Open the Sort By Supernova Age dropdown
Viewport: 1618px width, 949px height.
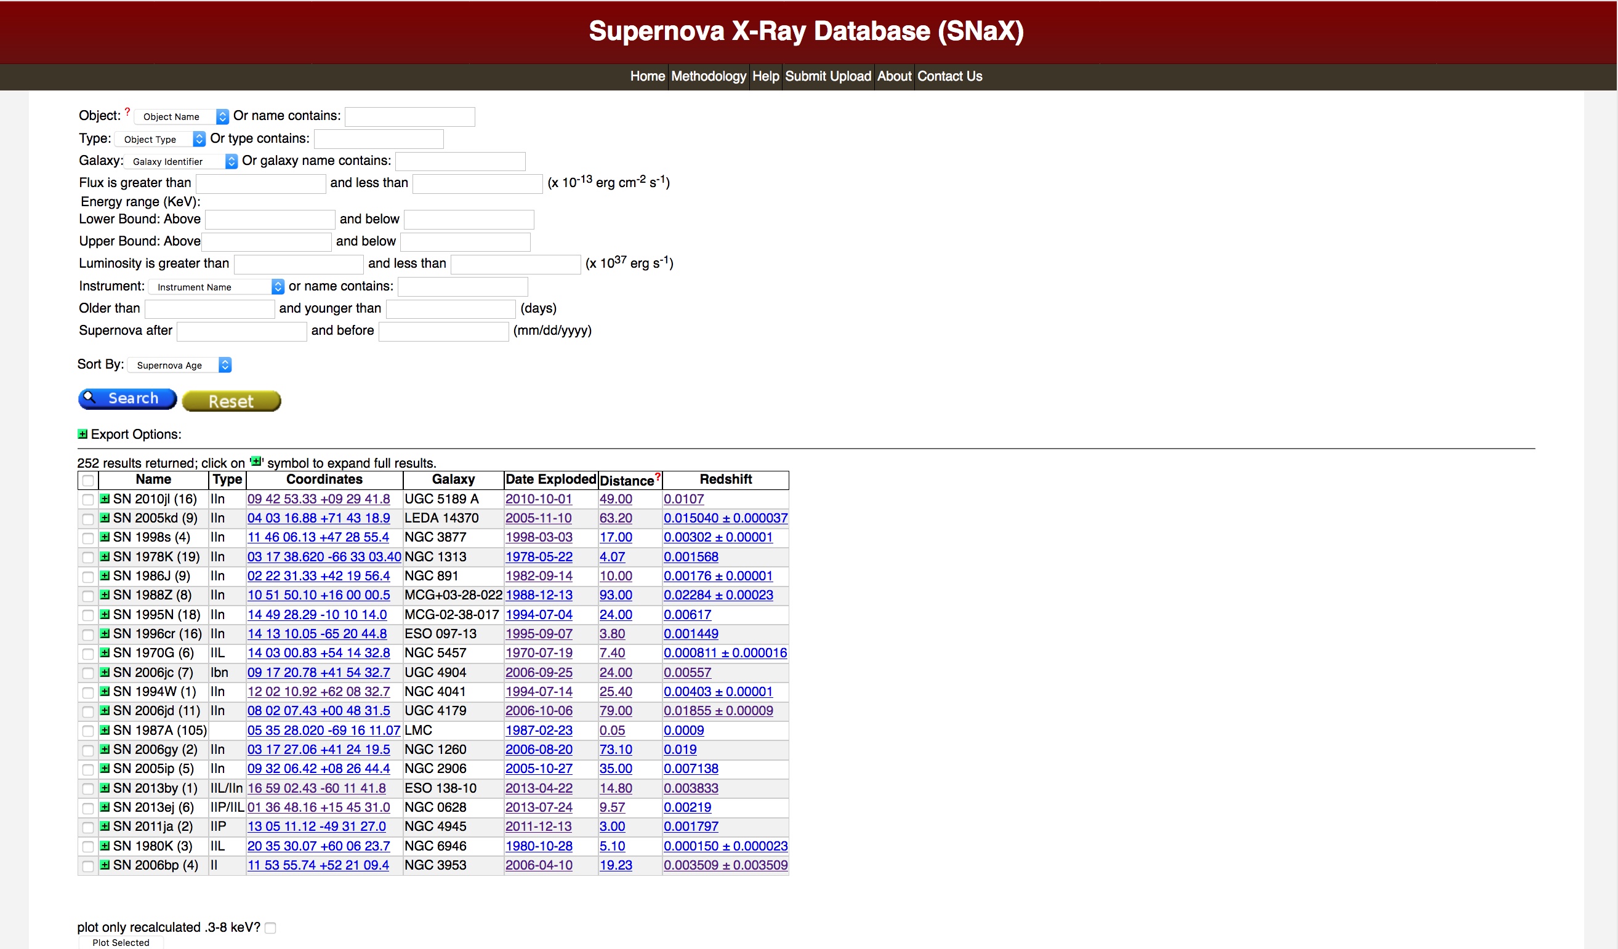point(179,365)
